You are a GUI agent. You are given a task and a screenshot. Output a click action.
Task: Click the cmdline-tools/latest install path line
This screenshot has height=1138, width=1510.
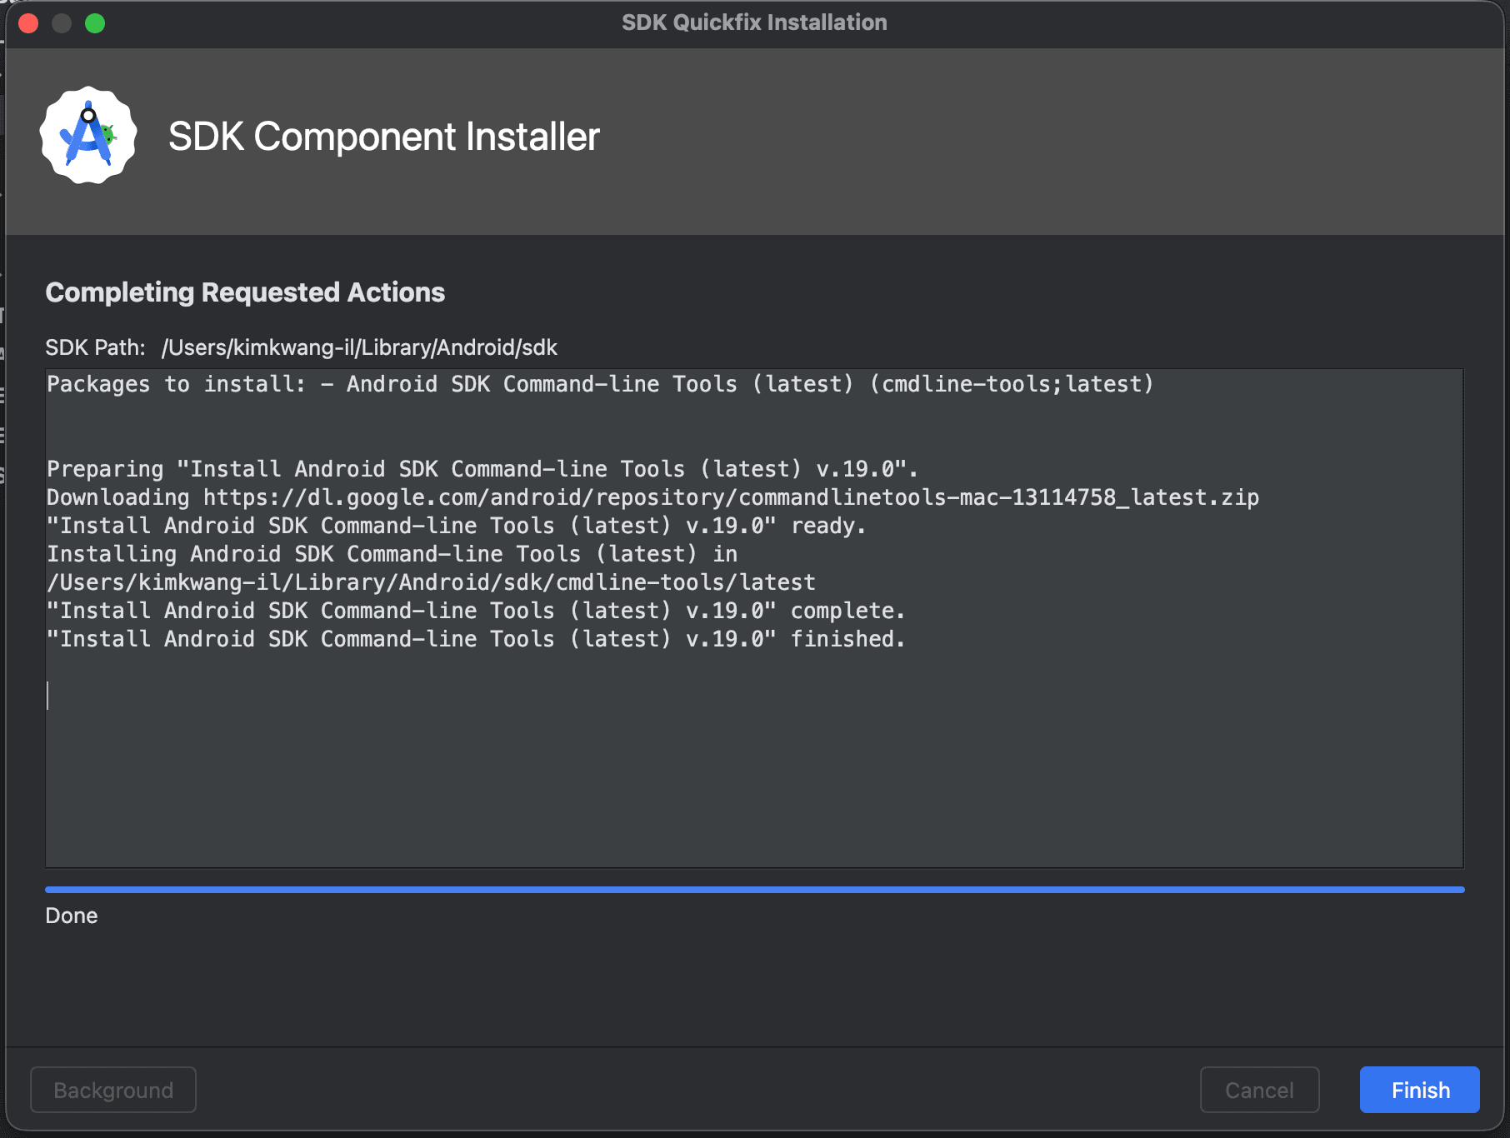[x=431, y=582]
